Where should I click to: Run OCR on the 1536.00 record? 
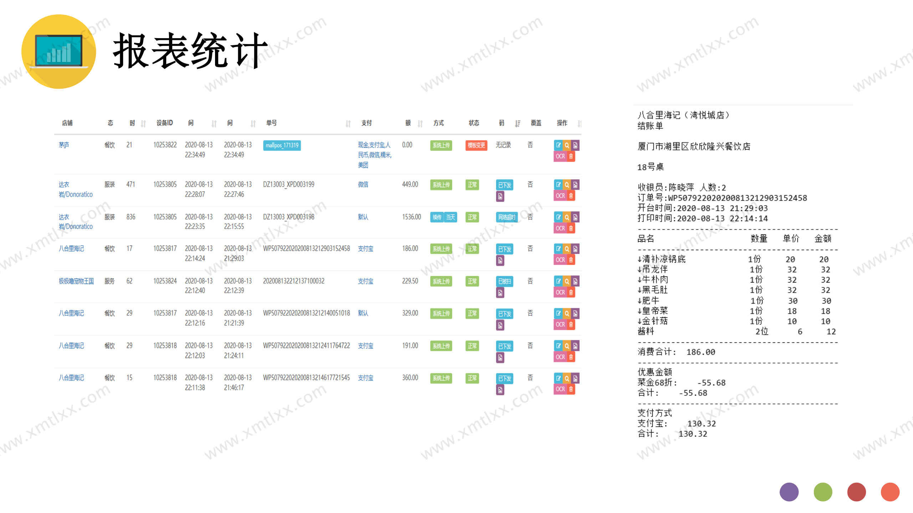[x=560, y=228]
